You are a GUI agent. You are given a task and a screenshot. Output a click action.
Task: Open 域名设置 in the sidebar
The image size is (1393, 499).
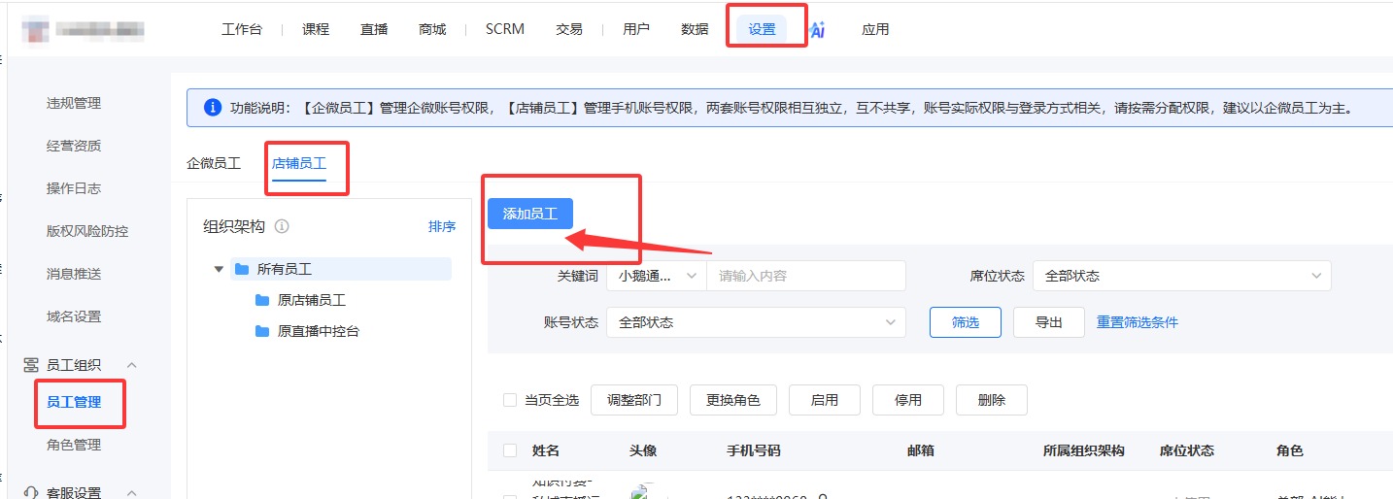click(74, 316)
